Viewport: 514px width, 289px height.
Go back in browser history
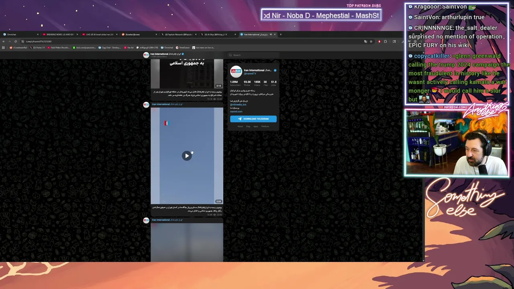tap(4, 41)
